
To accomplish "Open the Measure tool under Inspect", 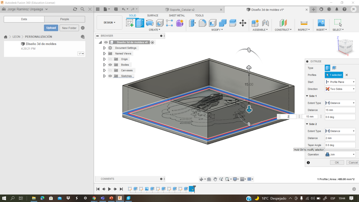I will pos(304,23).
